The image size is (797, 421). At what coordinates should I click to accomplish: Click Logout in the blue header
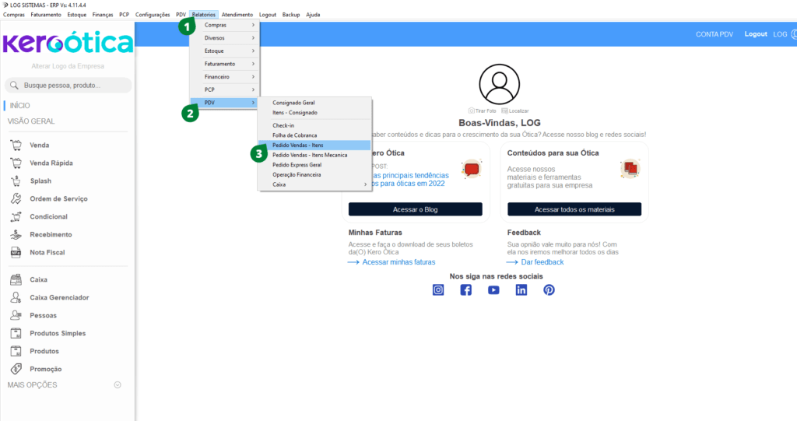(x=756, y=34)
